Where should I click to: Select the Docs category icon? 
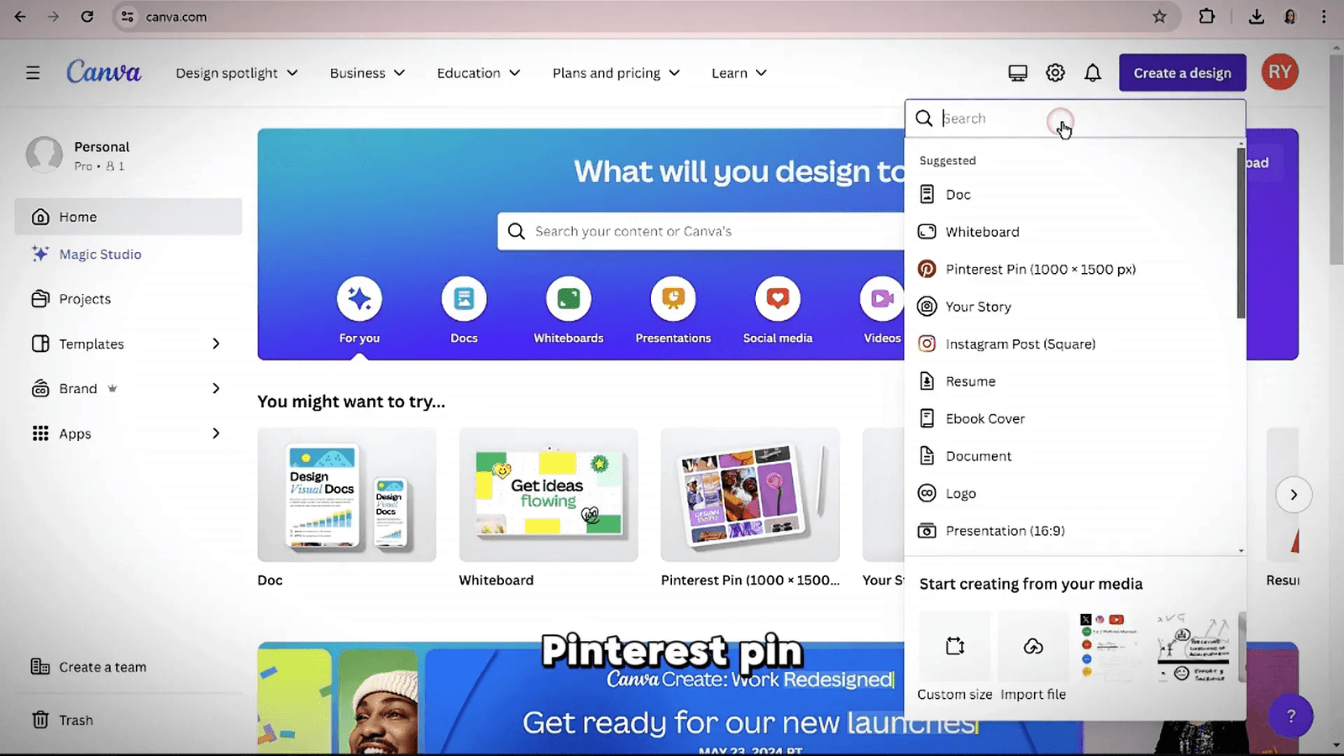(464, 298)
